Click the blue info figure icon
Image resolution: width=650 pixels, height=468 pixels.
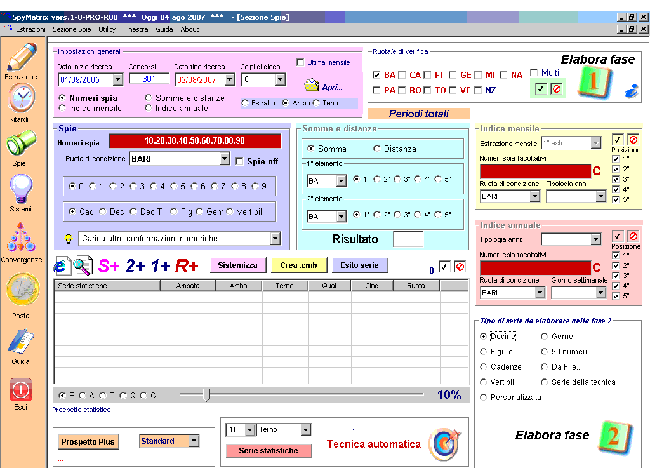coord(632,91)
